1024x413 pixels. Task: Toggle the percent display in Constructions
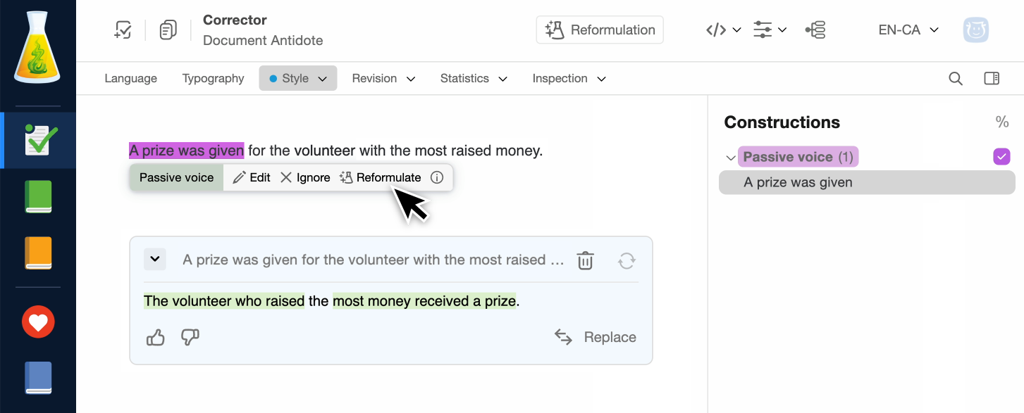[1001, 122]
